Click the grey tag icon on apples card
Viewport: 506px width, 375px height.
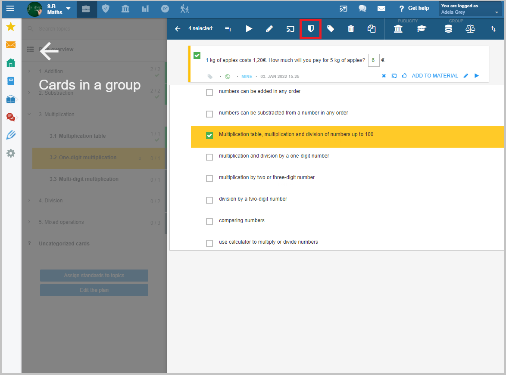coord(210,77)
